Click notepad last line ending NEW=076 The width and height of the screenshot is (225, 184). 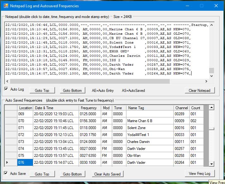tap(98, 74)
